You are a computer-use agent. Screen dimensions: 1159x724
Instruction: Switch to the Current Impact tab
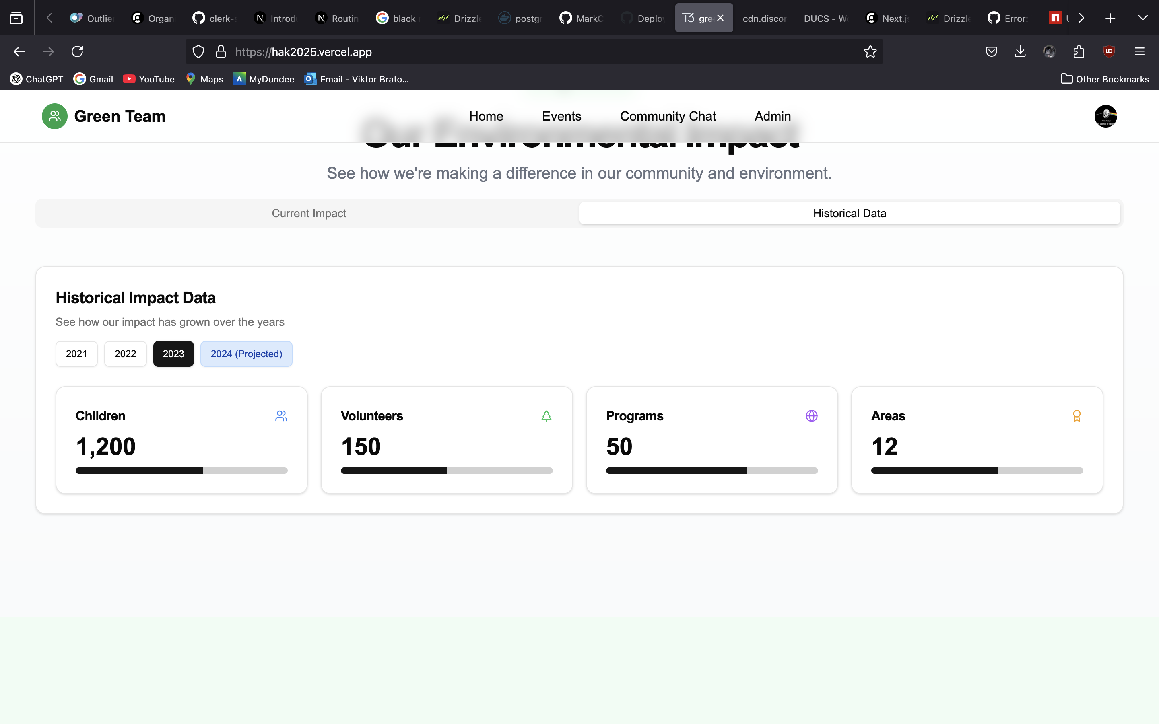pos(309,213)
